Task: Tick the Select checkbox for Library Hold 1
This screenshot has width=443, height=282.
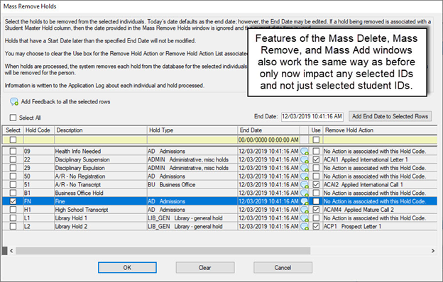Action: [x=13, y=218]
